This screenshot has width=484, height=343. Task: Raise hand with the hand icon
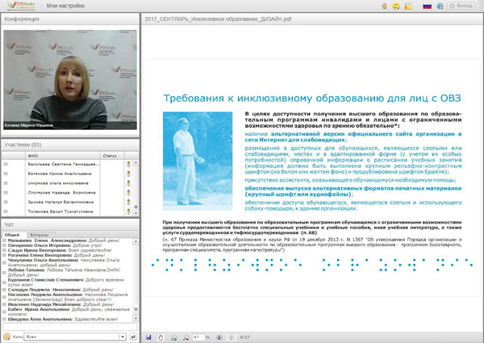click(x=384, y=6)
